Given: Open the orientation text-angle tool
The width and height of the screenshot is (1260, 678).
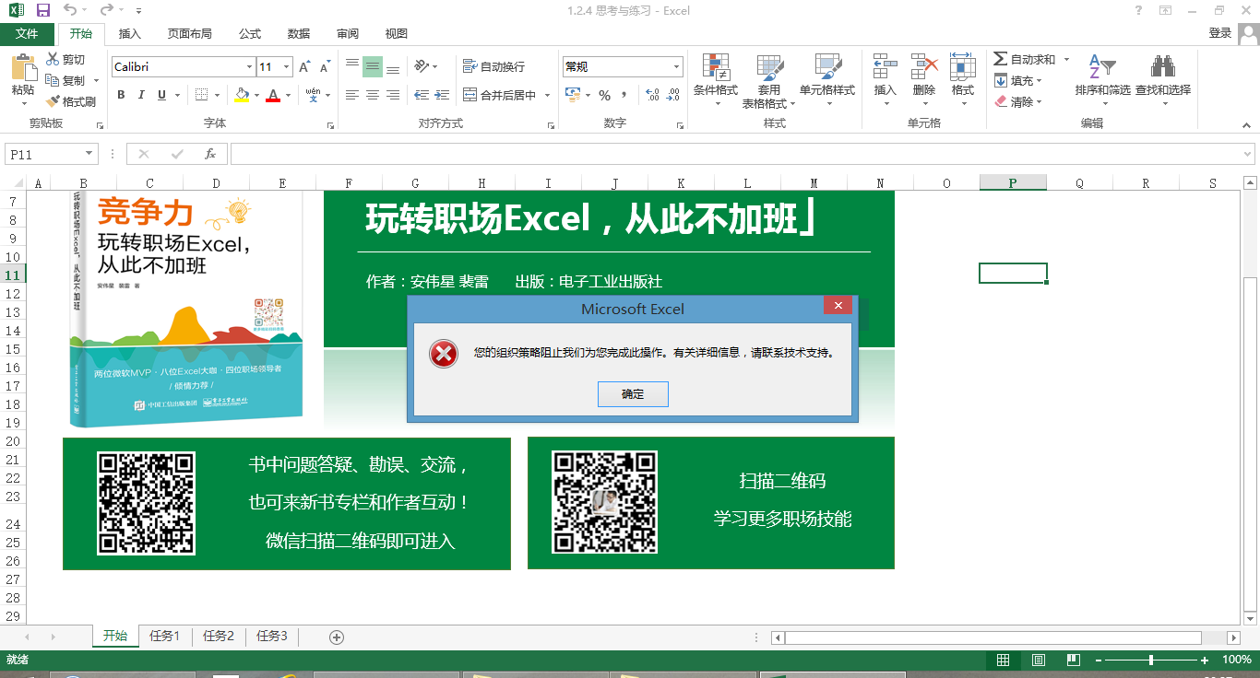Looking at the screenshot, I should pyautogui.click(x=422, y=66).
